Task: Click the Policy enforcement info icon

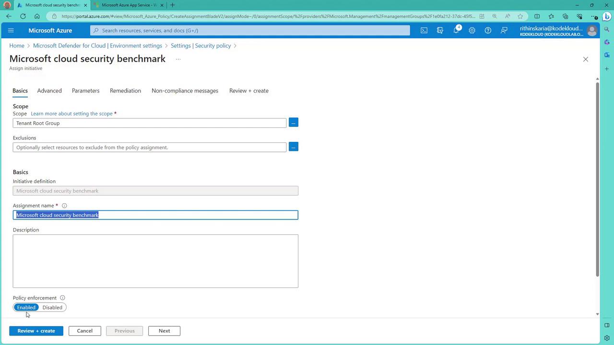Action: 62,298
